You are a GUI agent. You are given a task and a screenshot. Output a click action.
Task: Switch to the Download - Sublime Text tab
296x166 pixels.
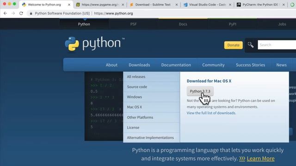[153, 5]
